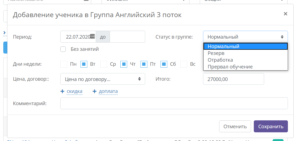
Task: Enable Wednesday (Ср) checkbox
Action: tap(104, 64)
